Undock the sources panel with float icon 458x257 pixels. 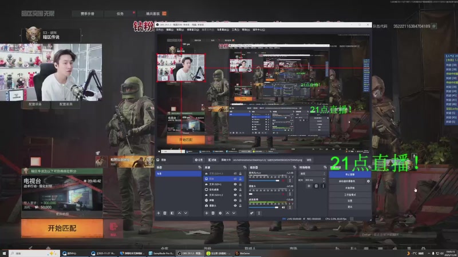pyautogui.click(x=245, y=167)
